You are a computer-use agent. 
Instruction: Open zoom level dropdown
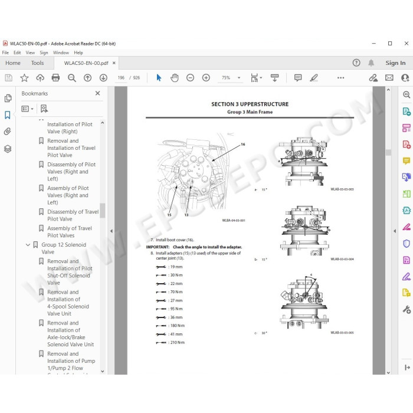click(x=239, y=78)
